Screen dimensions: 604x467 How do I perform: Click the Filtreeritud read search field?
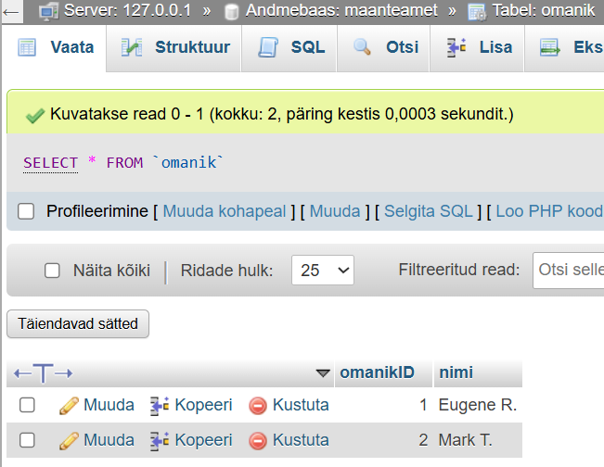[x=568, y=271]
